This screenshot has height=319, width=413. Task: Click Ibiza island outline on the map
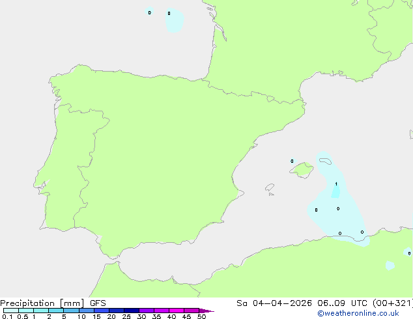tap(270, 187)
